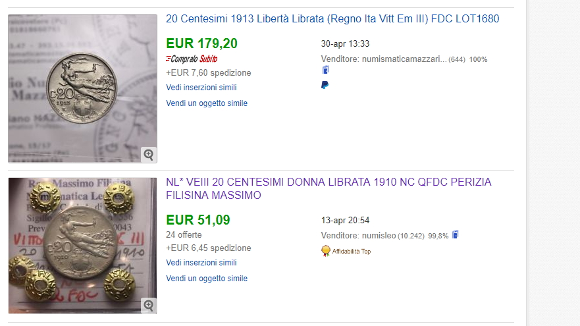Screen dimensions: 580x326
Task: Click Compralo Subito logo in first listing
Action: 192,59
